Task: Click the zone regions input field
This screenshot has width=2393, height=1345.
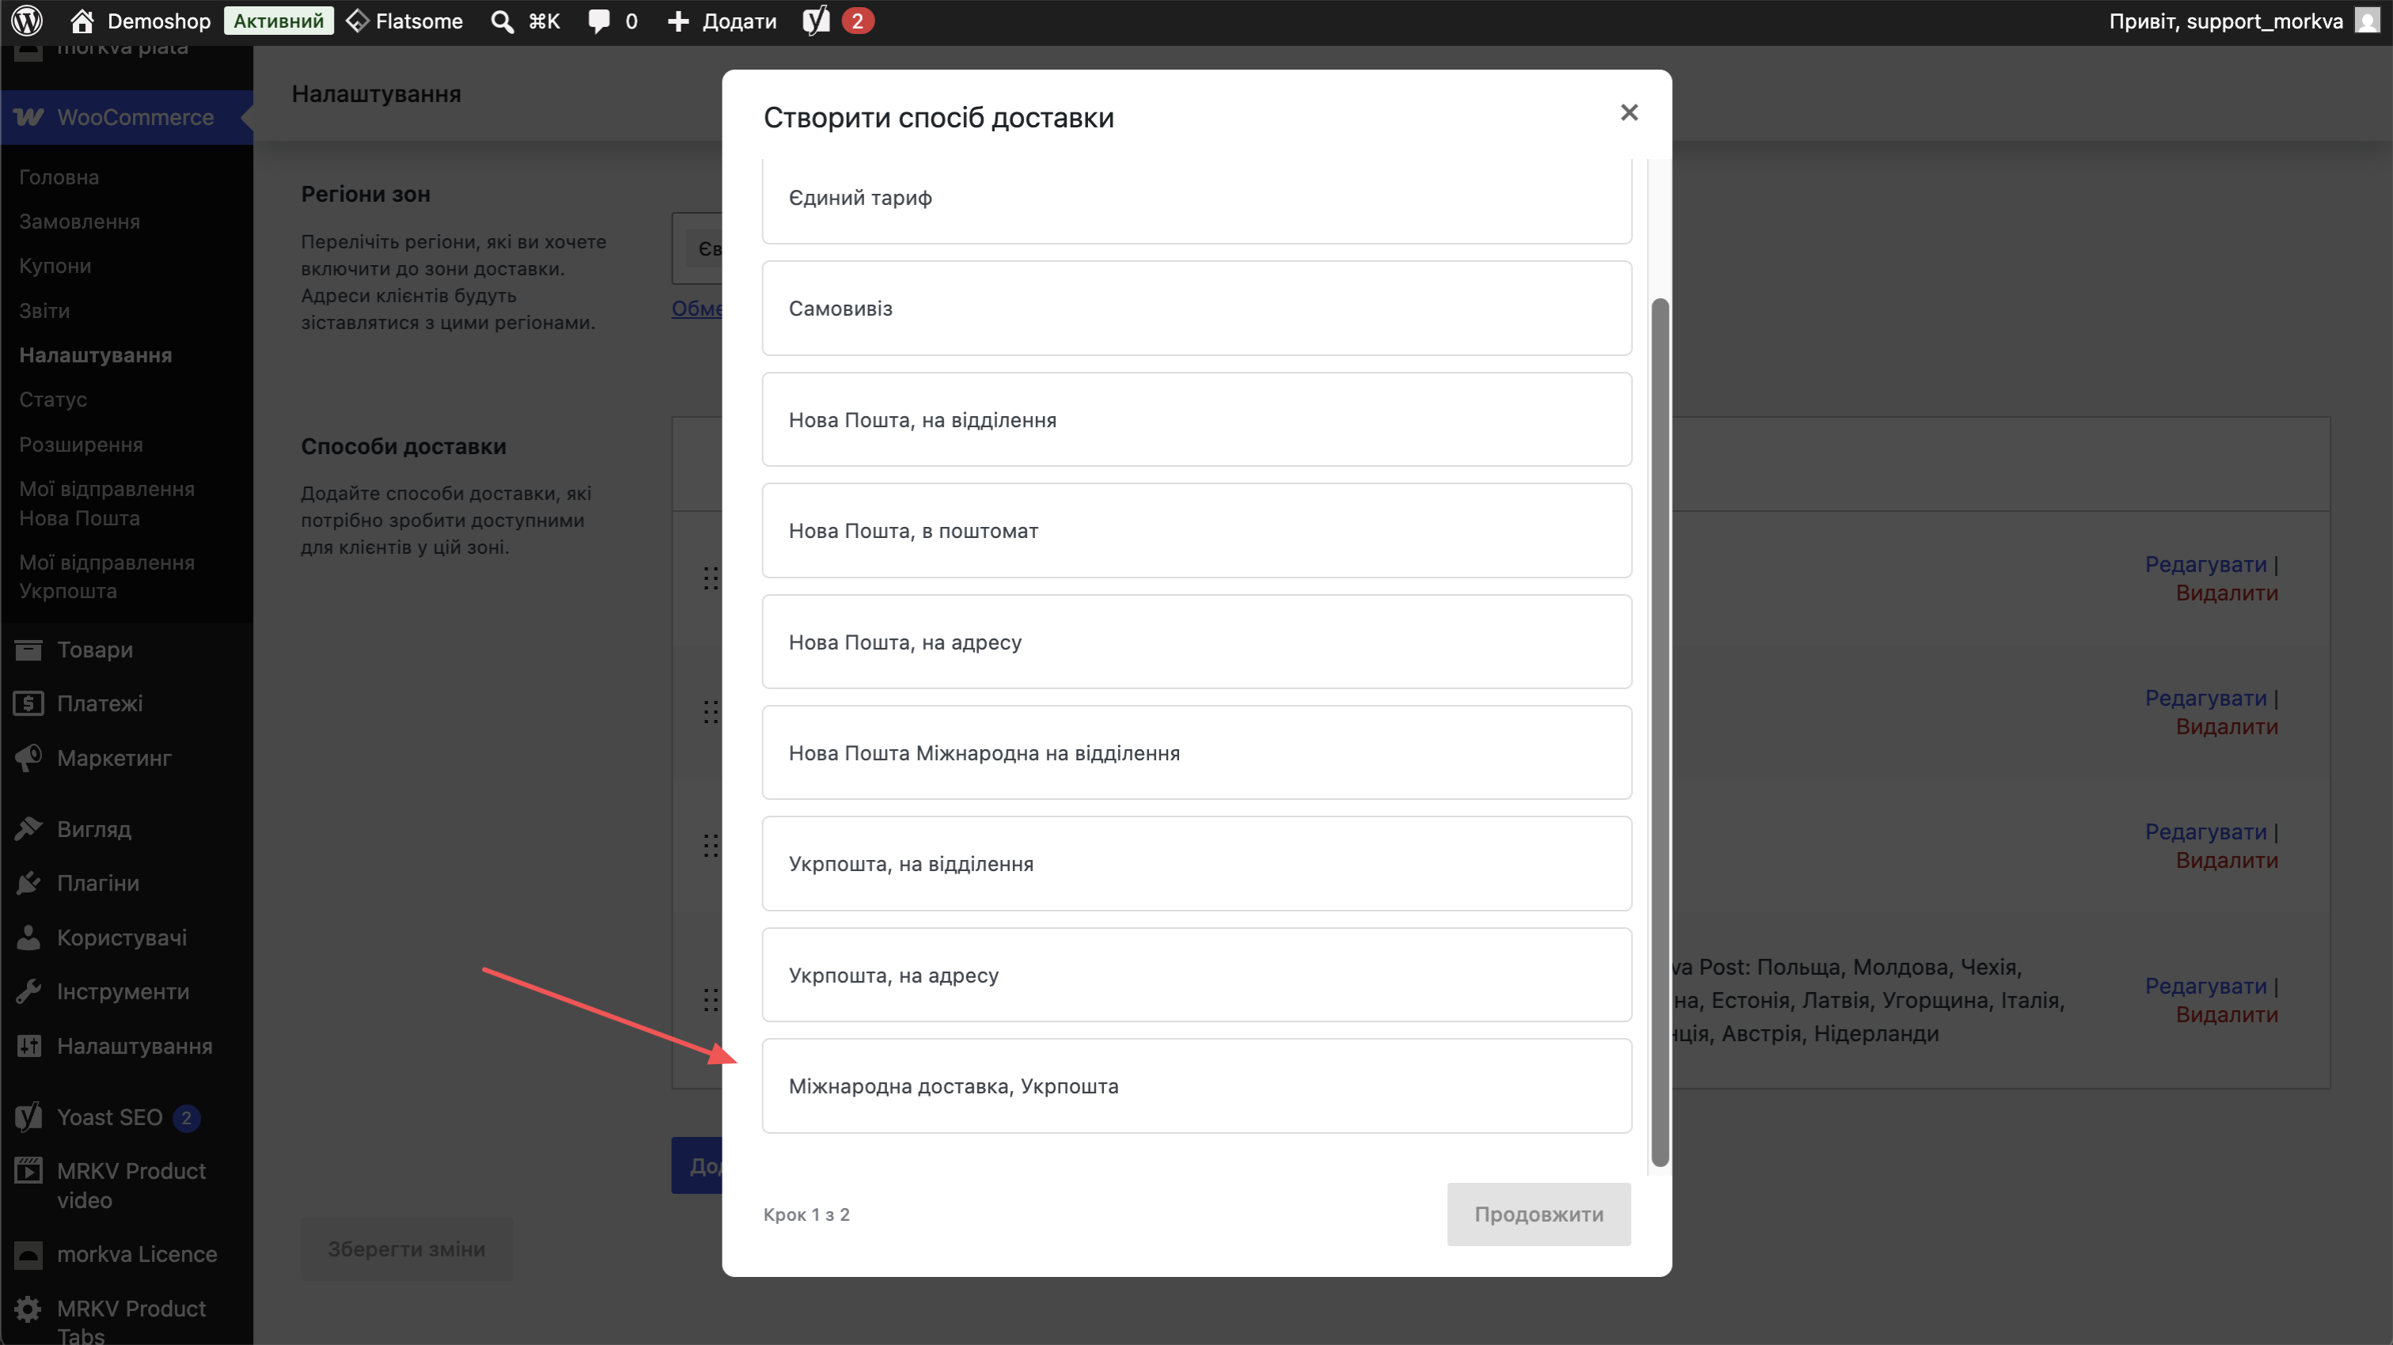Action: 696,248
